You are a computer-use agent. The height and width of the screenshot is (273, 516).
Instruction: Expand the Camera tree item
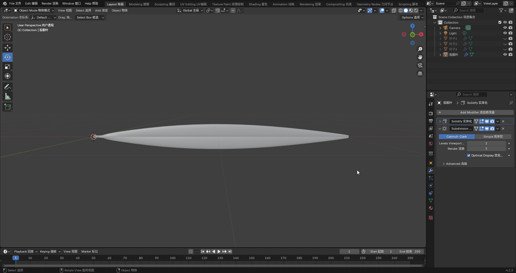tap(440, 28)
